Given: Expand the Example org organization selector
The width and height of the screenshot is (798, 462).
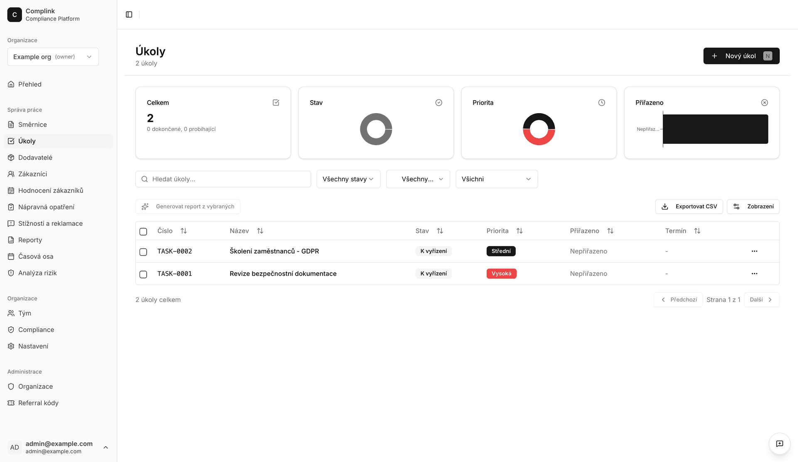Looking at the screenshot, I should pyautogui.click(x=53, y=57).
